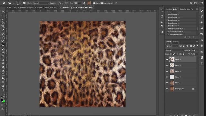
Task: Select the Healing Brush tool
Action: click(3, 34)
